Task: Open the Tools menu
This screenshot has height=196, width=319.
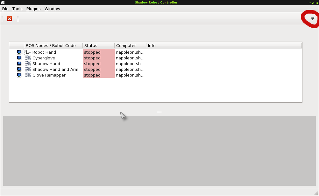Action: click(x=17, y=9)
